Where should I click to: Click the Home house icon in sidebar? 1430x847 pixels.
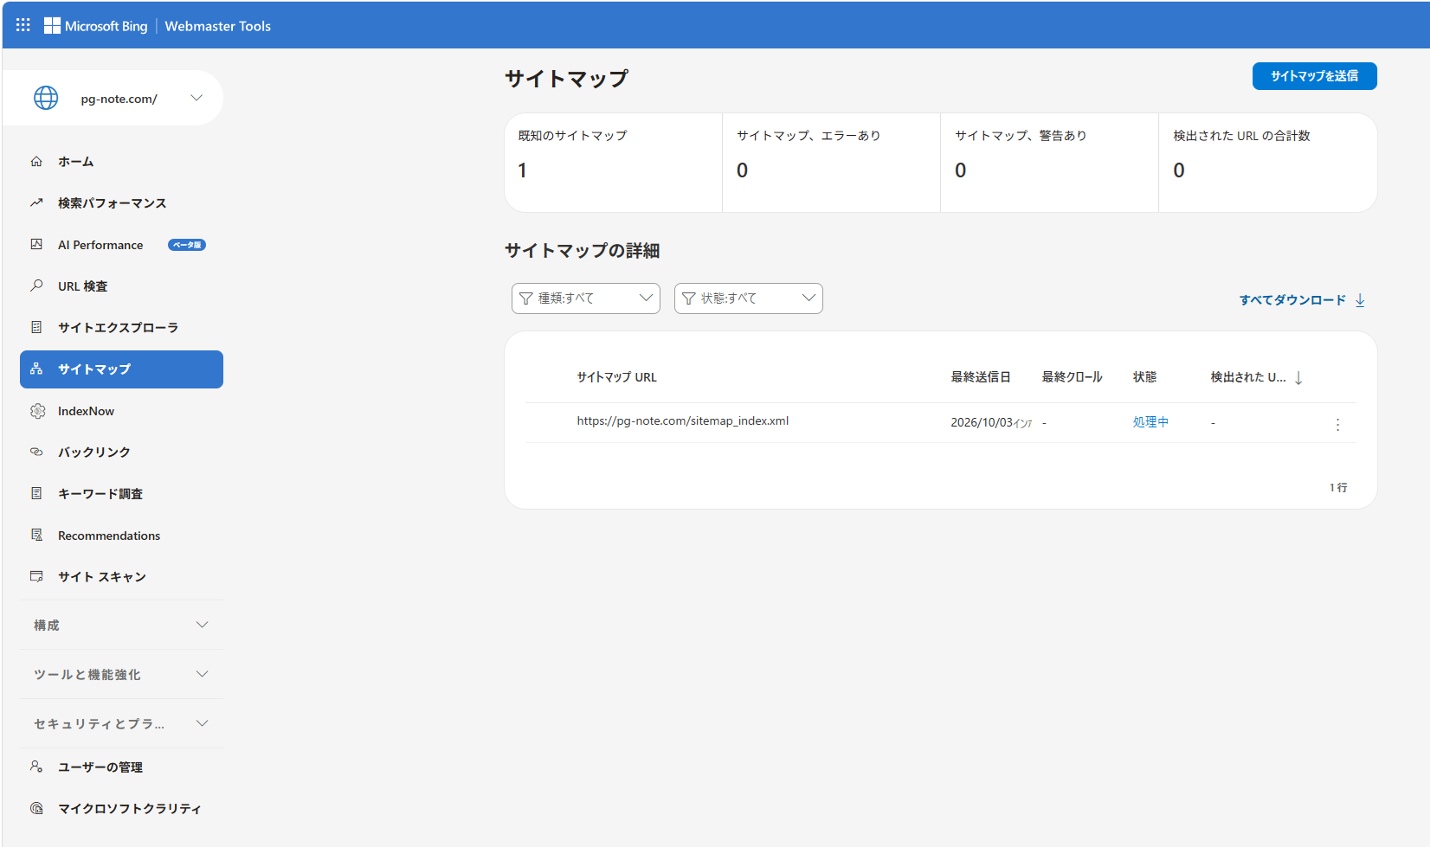pos(36,162)
